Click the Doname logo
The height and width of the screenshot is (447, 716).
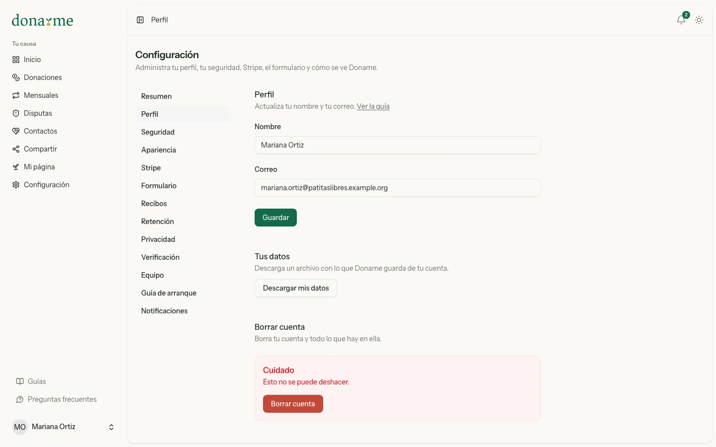(x=42, y=20)
